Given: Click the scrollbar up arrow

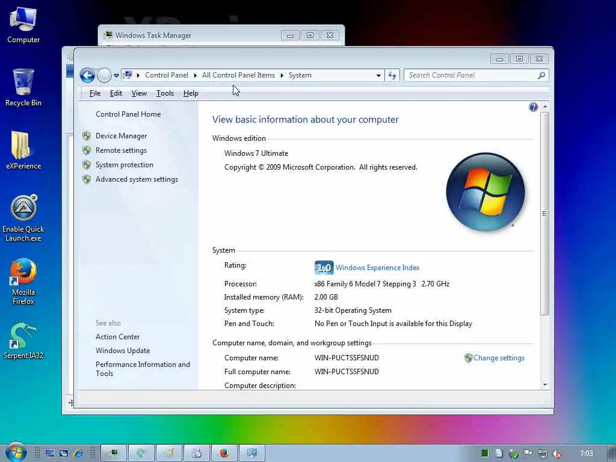Looking at the screenshot, I should click(x=544, y=106).
